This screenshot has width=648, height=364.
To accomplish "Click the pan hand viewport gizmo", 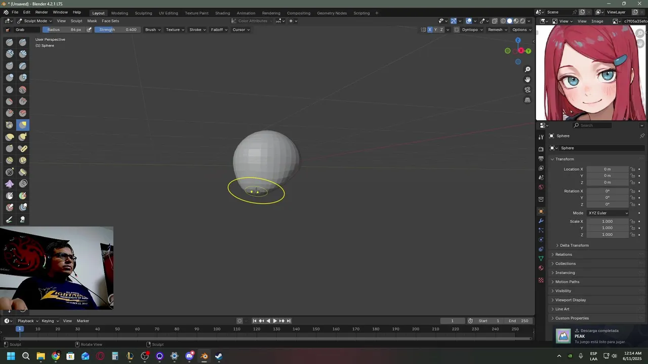I will click(528, 79).
